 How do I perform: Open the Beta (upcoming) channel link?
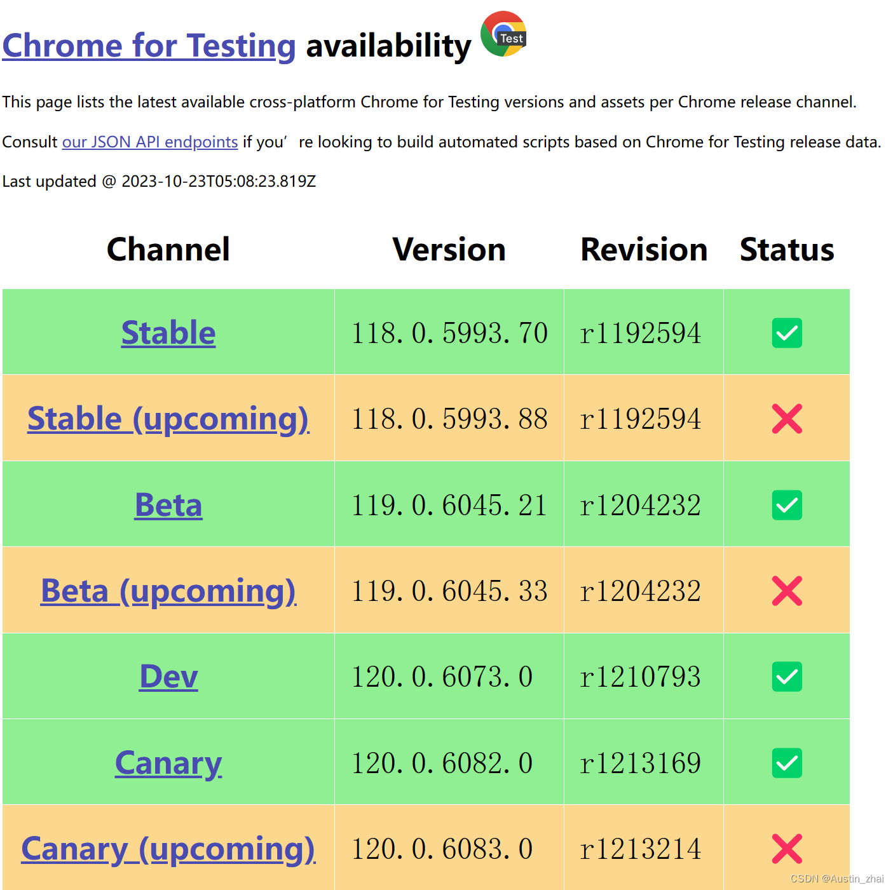click(x=168, y=591)
